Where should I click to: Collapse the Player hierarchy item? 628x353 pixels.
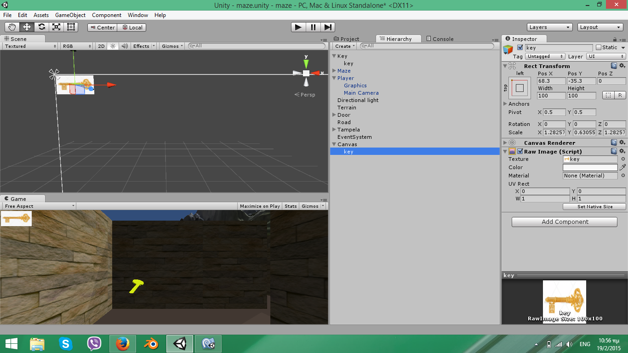click(334, 78)
